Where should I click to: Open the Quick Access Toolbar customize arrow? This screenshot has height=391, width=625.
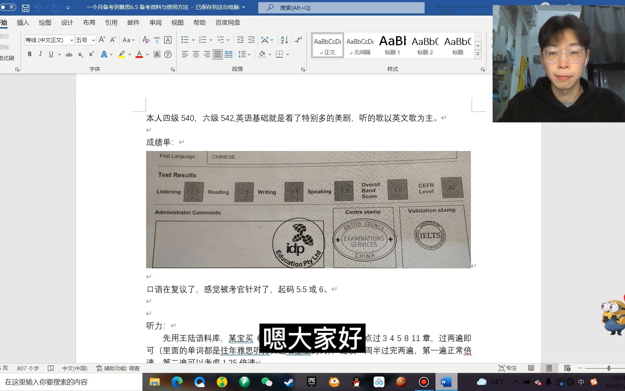68,8
